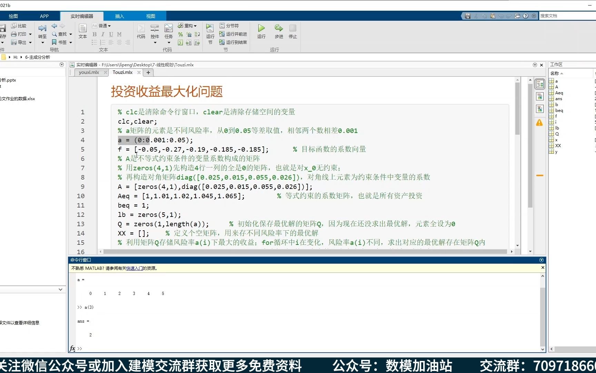Select variable XX in Workspace
Viewport: 596px width, 373px height.
558,145
